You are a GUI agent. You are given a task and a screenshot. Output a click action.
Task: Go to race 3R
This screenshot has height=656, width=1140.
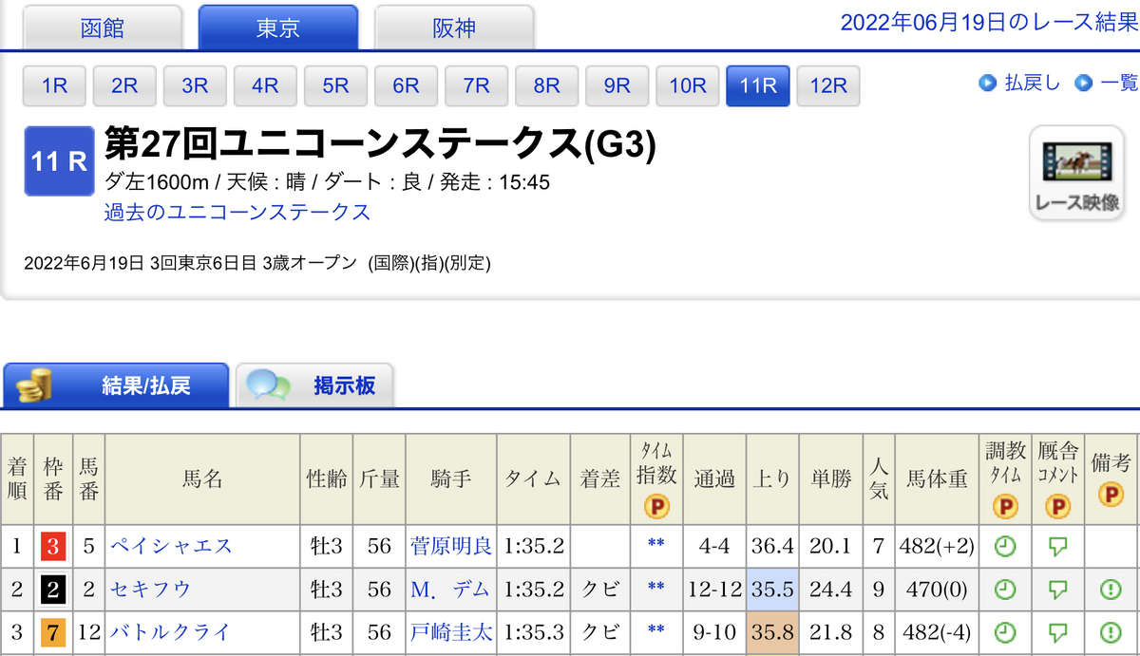pos(196,85)
